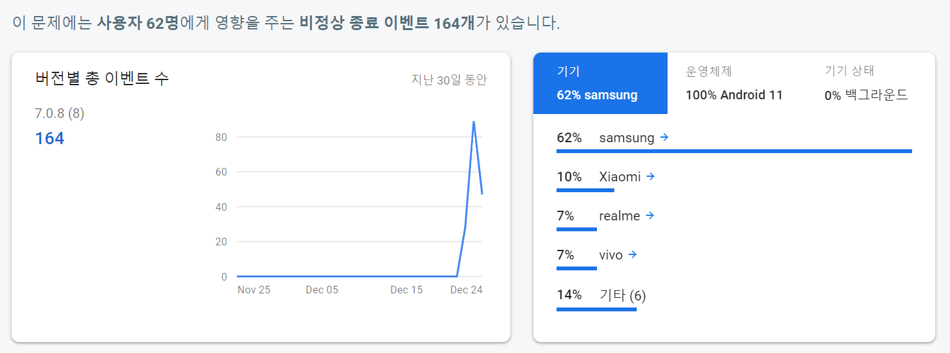Image resolution: width=950 pixels, height=353 pixels.
Task: Click the 지난 30일 동안 period label
Action: (x=449, y=80)
